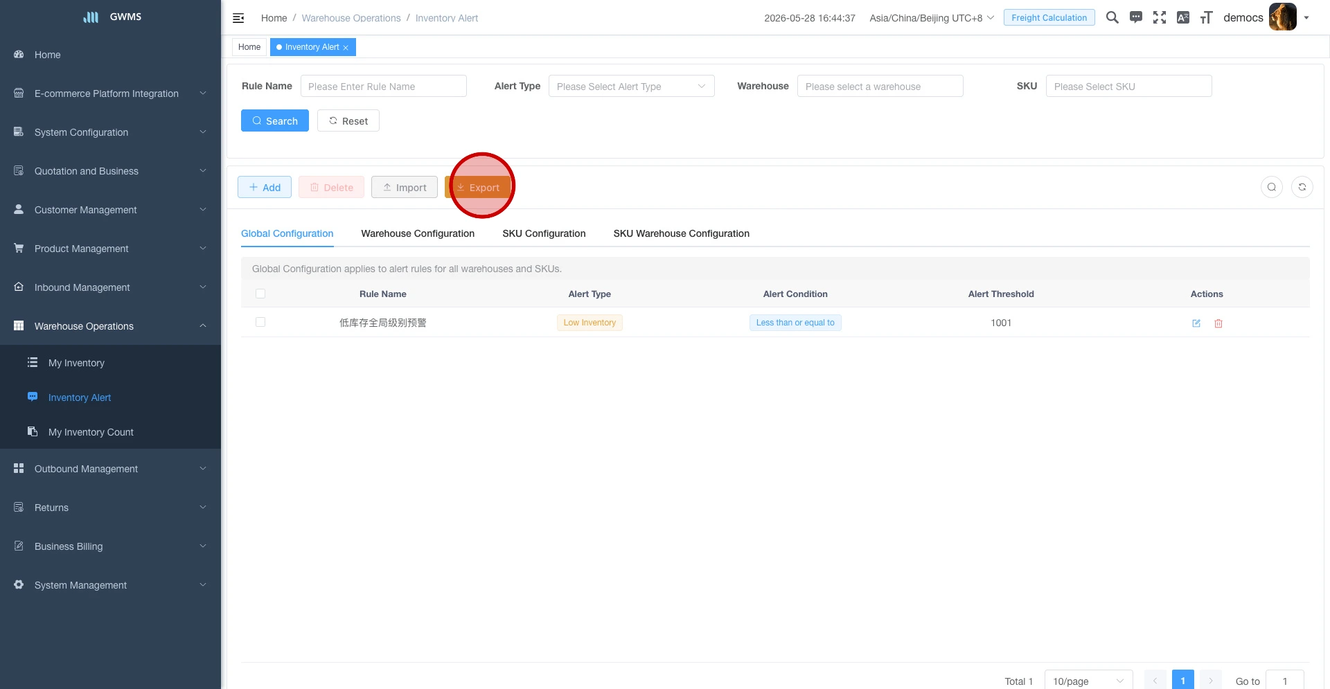Toggle search panel visibility round icon

point(1272,187)
